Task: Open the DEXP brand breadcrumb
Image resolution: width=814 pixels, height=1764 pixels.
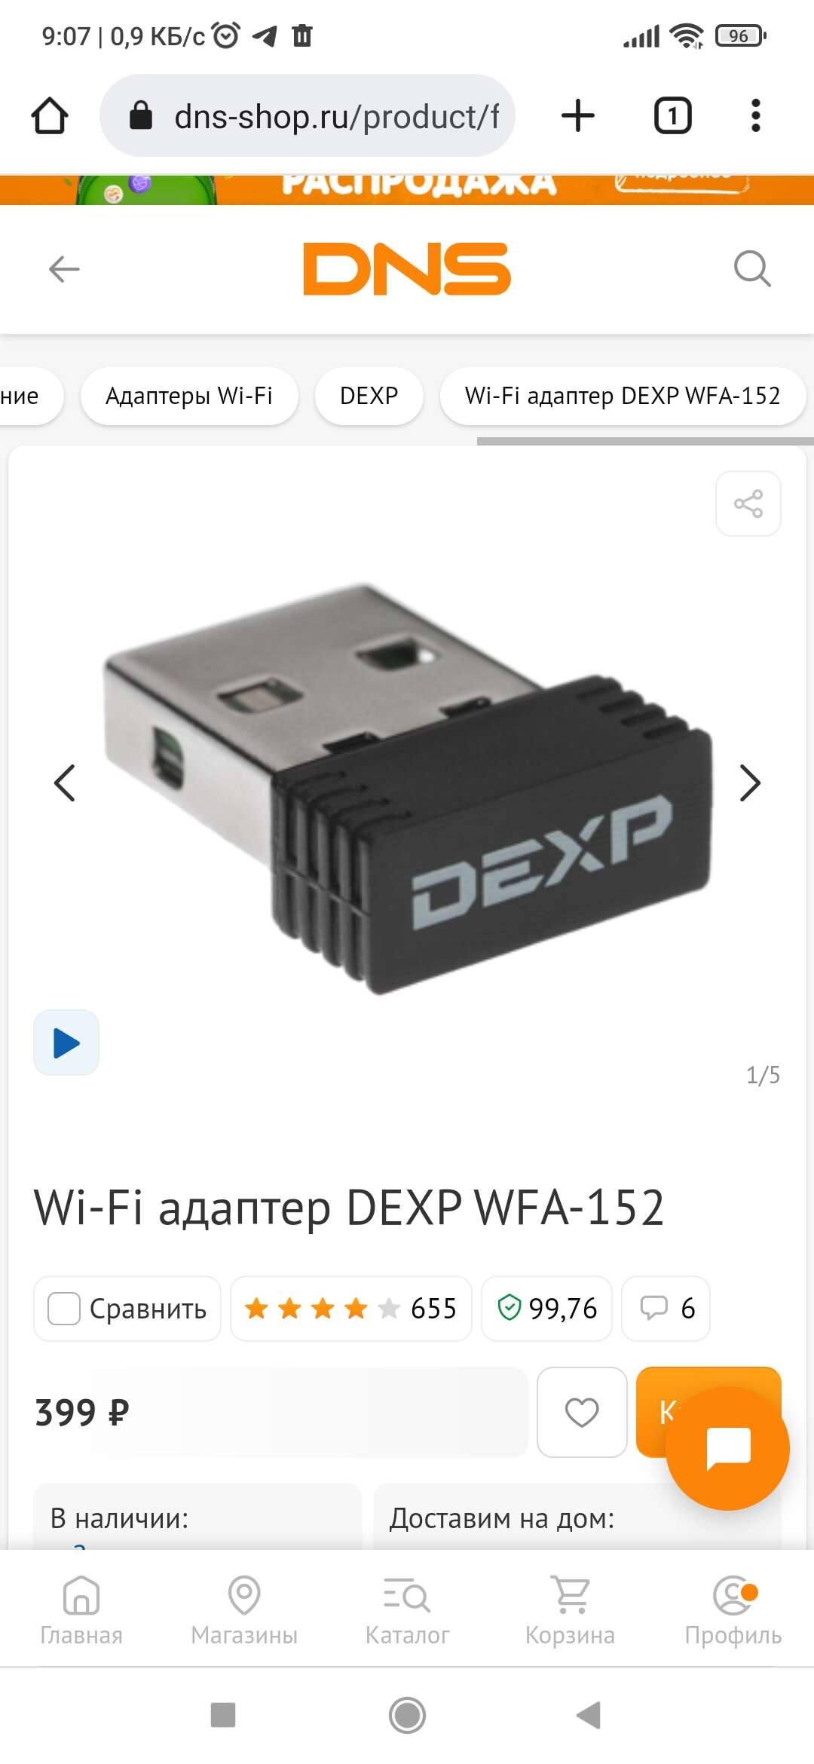Action: pos(369,396)
